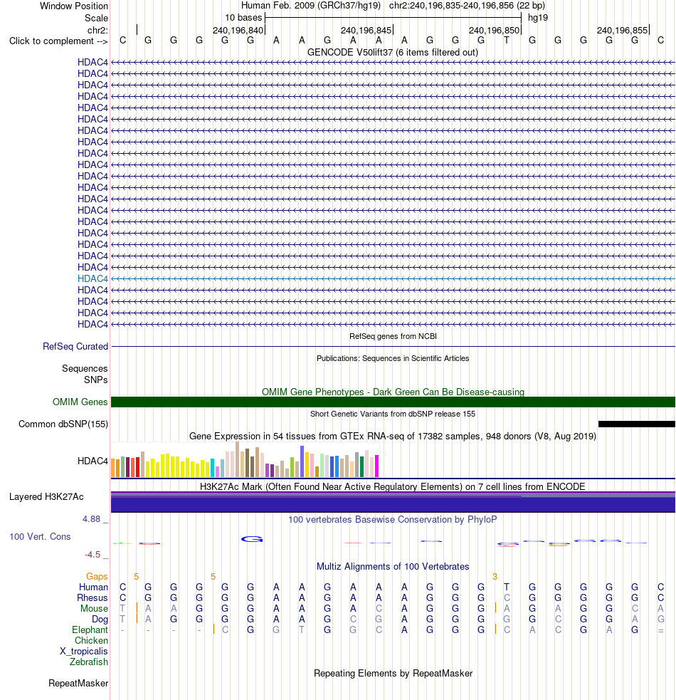Image resolution: width=676 pixels, height=700 pixels.
Task: Open the Multiz Alignments of 100 Vertebrates title
Action: 393,567
